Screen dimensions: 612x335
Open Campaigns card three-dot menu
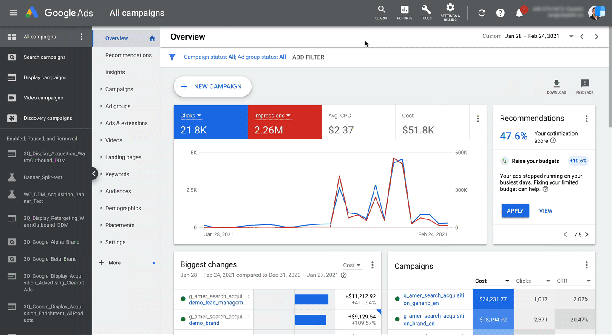586,265
